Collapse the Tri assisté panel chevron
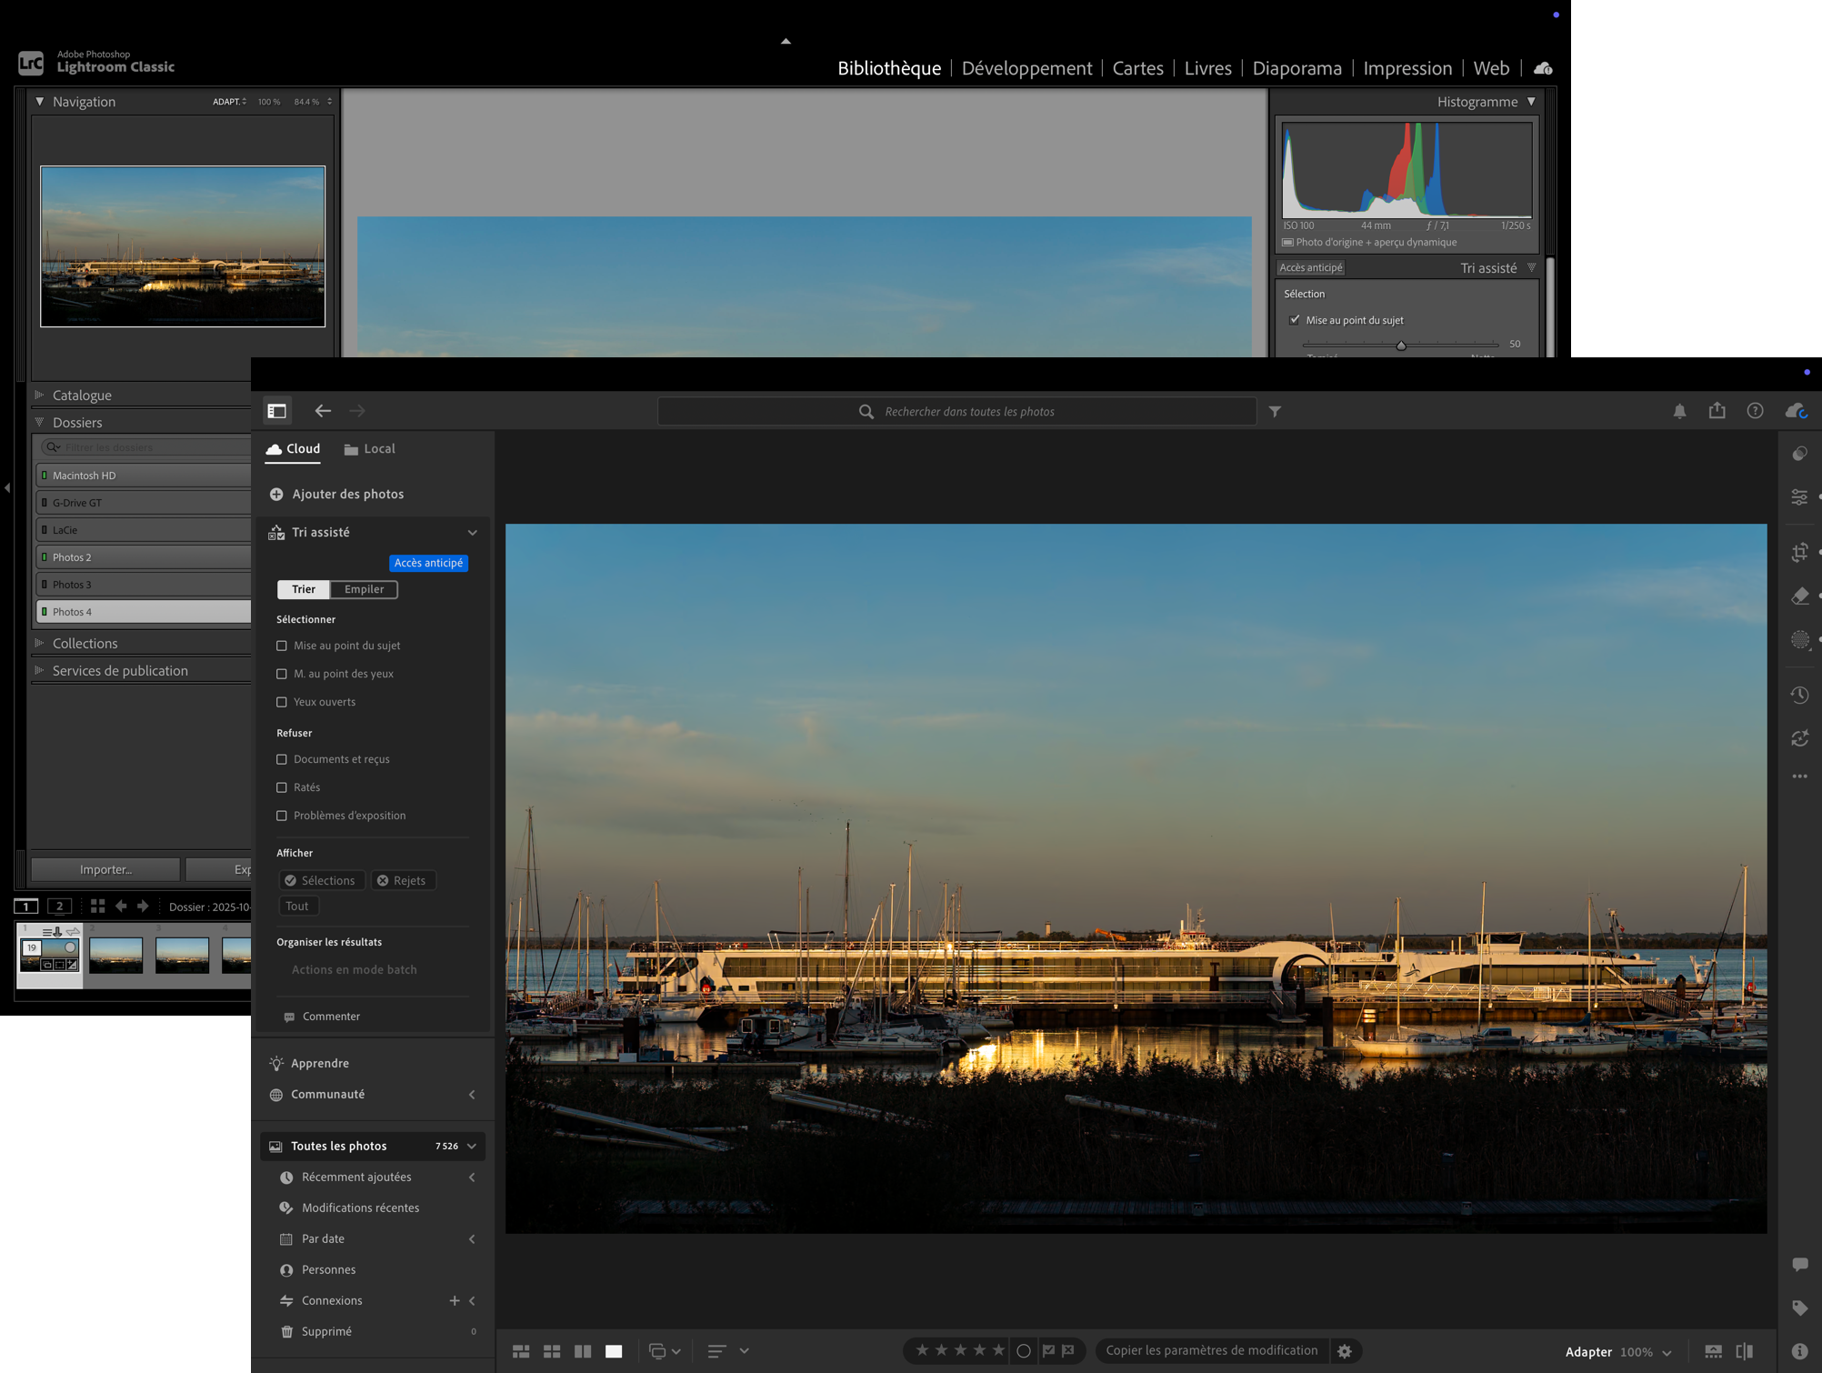The width and height of the screenshot is (1822, 1373). tap(472, 533)
